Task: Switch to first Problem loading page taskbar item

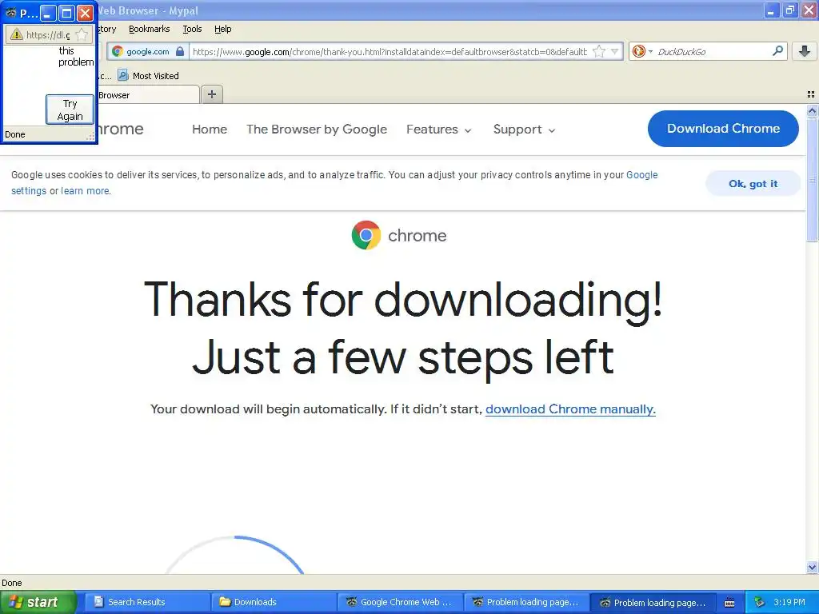Action: pos(526,602)
